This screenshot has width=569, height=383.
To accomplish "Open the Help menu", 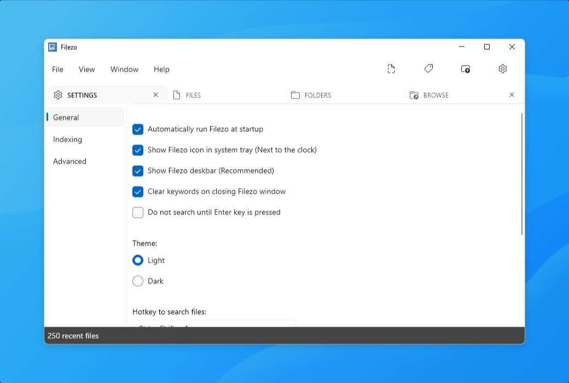I will click(161, 69).
